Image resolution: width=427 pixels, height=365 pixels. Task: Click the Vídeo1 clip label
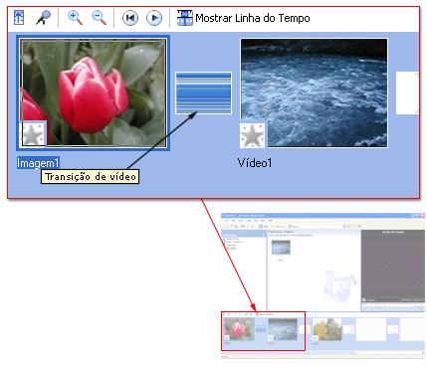[255, 163]
